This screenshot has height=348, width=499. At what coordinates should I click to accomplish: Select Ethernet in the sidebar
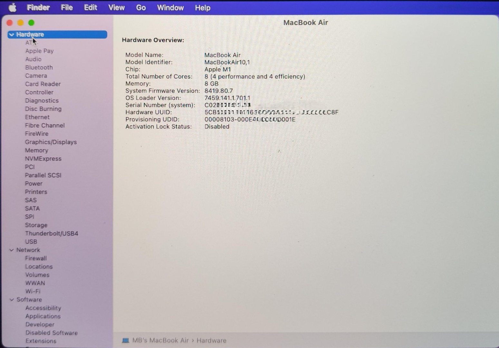(37, 117)
